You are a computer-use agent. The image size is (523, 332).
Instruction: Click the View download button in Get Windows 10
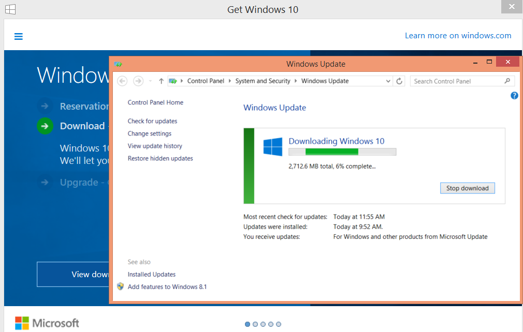73,275
